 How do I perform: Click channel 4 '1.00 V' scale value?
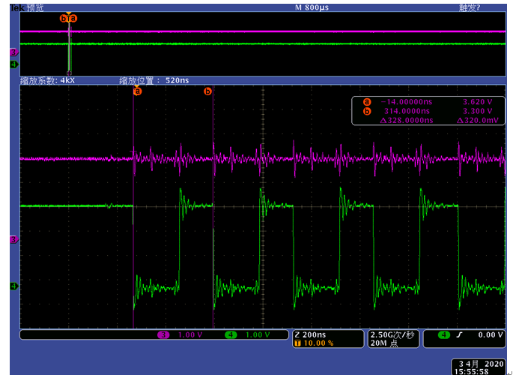(x=258, y=334)
